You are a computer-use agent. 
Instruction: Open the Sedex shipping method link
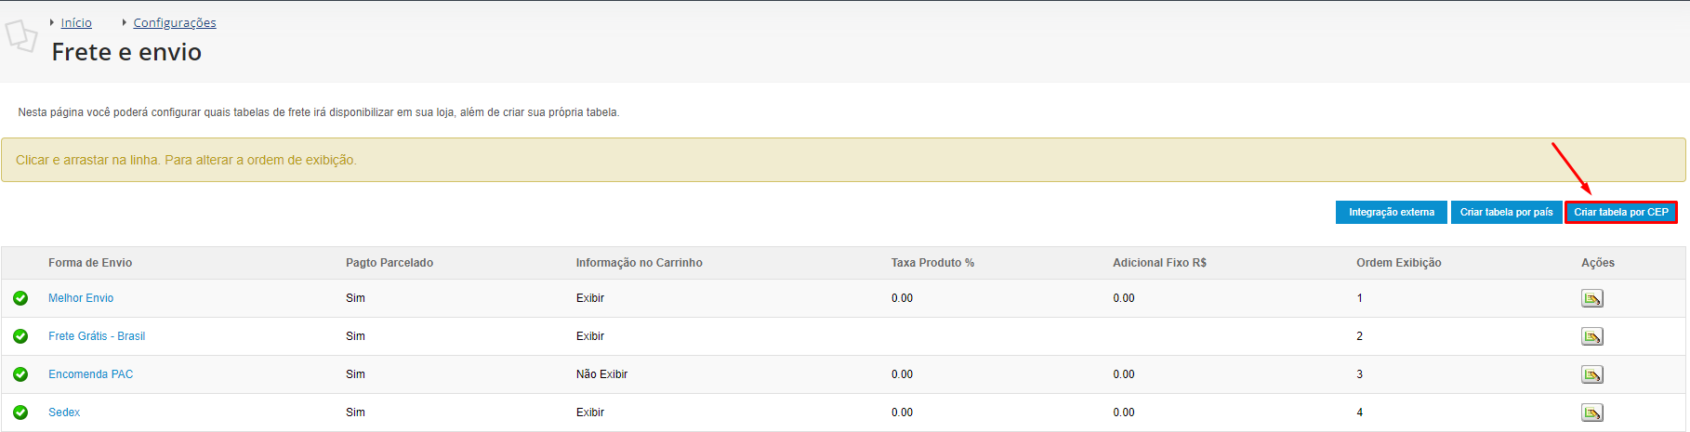point(64,412)
